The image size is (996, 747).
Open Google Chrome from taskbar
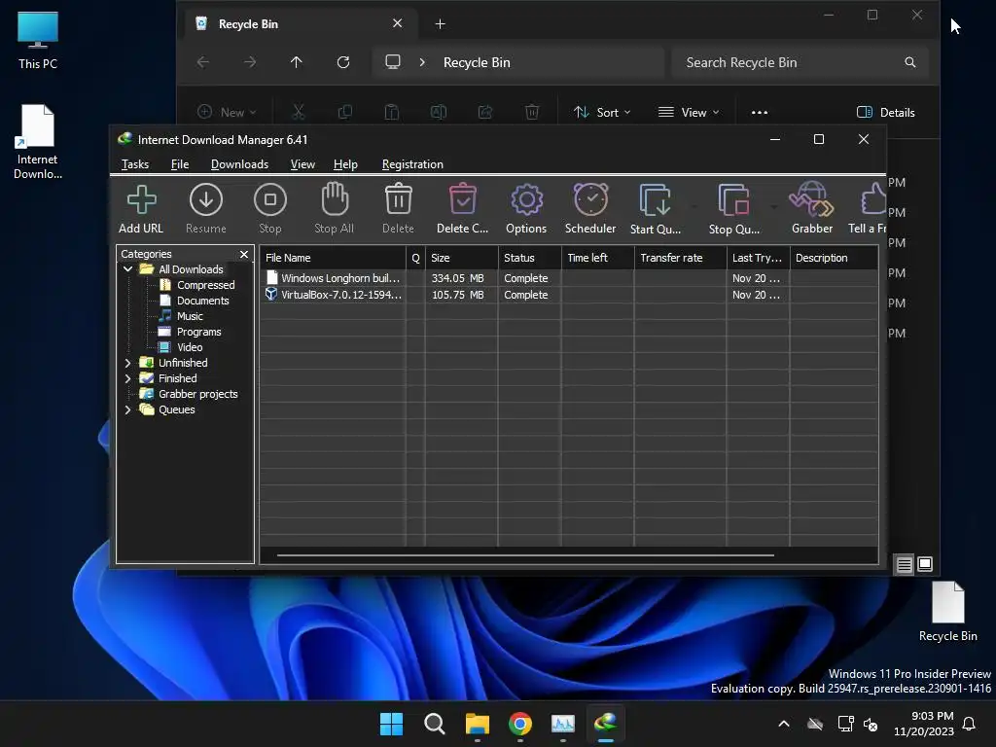click(520, 724)
